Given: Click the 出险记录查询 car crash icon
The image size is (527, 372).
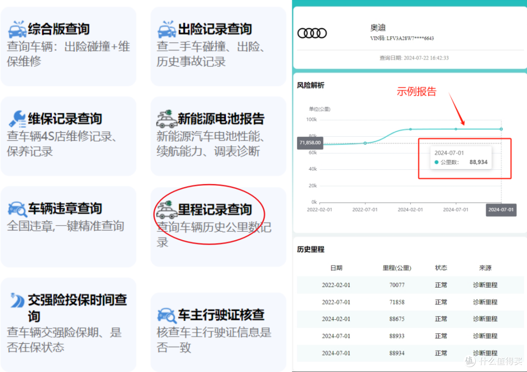Looking at the screenshot, I should tap(167, 29).
